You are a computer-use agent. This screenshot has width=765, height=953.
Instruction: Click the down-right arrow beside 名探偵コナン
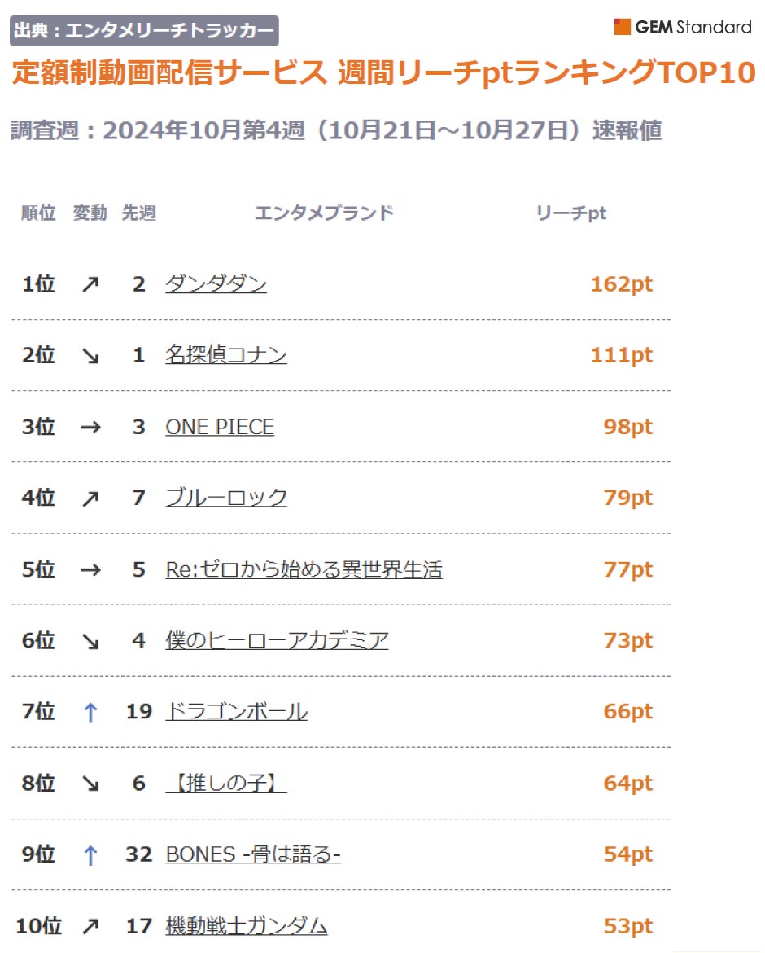pos(90,356)
